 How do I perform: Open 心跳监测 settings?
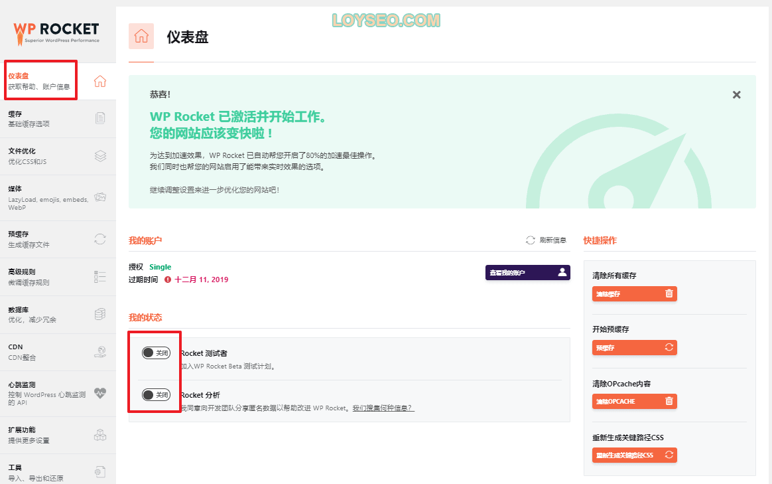click(58, 393)
